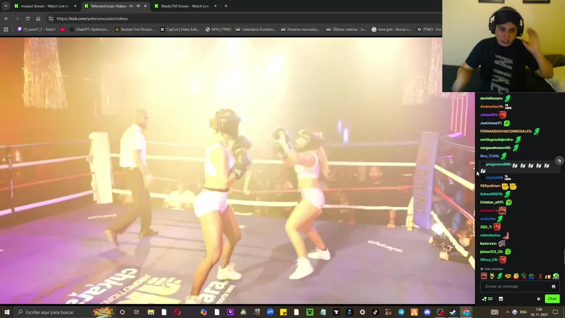
Task: Pick the burger emote
Action: pos(508,276)
